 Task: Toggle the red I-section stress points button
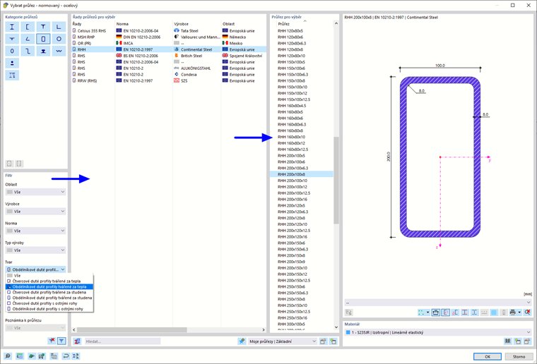(465, 313)
